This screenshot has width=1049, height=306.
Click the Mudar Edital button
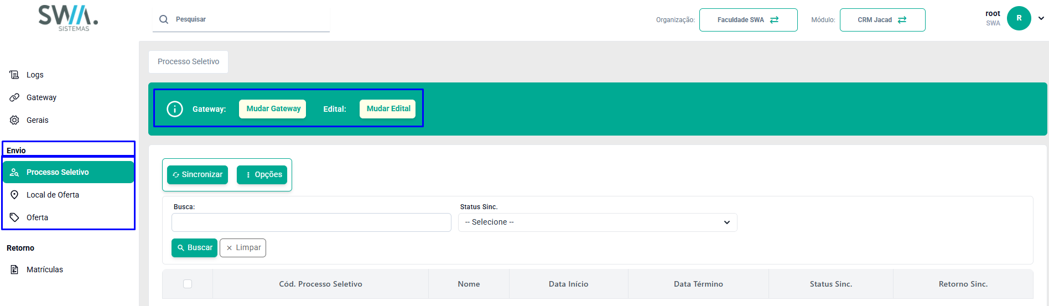pyautogui.click(x=388, y=109)
